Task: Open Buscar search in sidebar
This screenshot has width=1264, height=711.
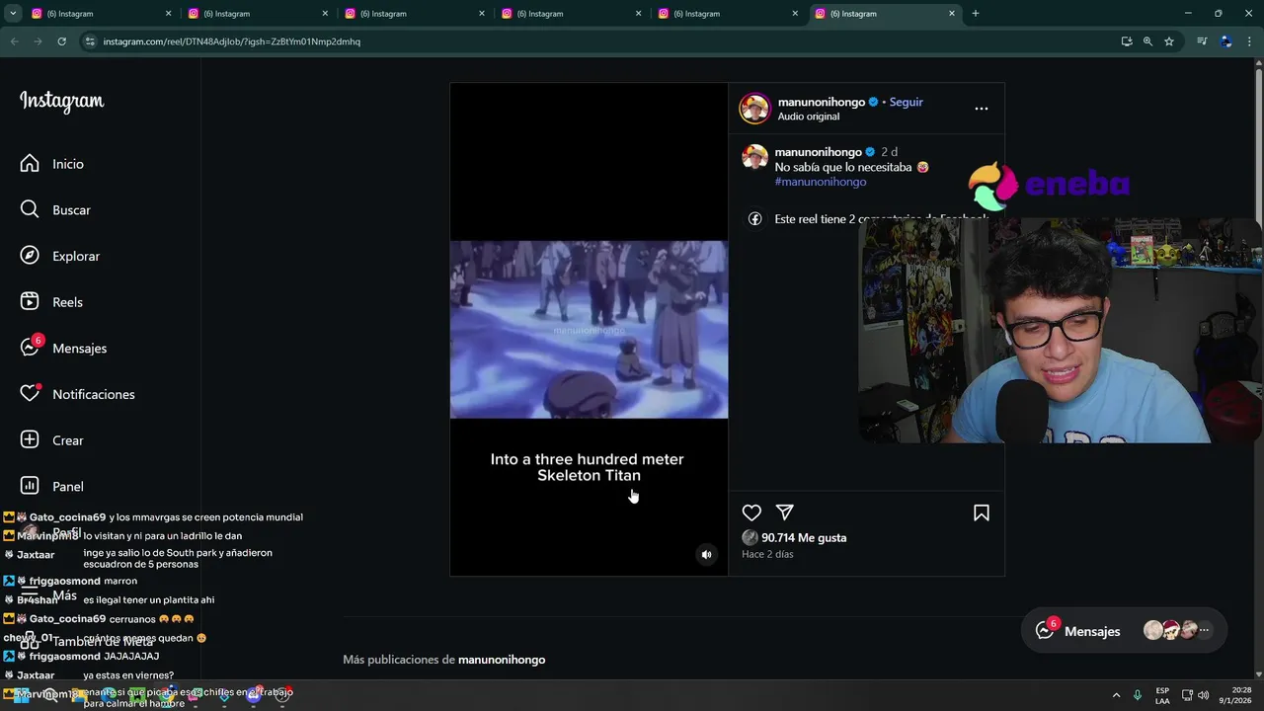Action: (55, 209)
